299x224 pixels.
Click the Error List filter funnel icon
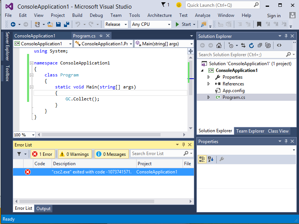(19, 154)
